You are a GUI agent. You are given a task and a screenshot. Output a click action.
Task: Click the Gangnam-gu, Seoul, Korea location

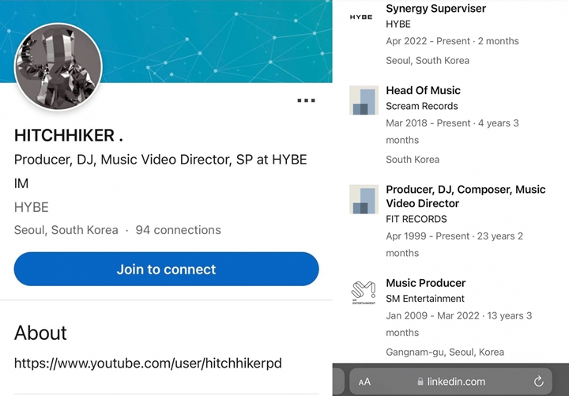click(x=445, y=352)
